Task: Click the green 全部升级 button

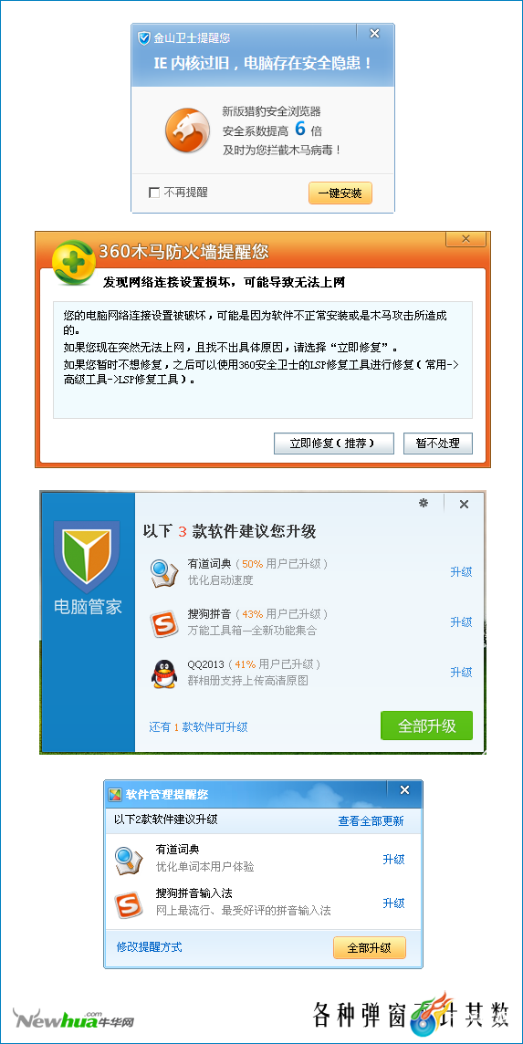Action: [x=426, y=726]
